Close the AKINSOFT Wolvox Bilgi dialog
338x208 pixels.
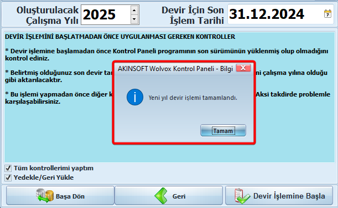point(243,68)
